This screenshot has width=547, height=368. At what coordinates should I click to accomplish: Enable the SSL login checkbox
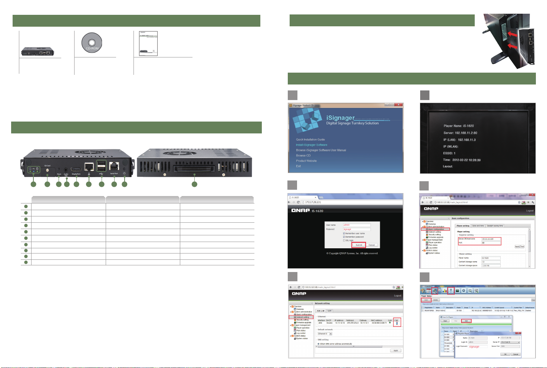pos(344,241)
